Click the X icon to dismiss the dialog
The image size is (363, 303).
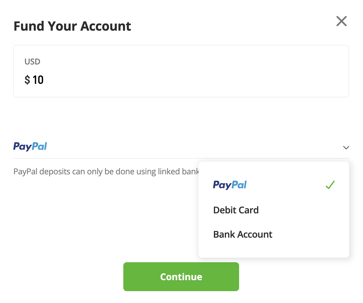[341, 21]
